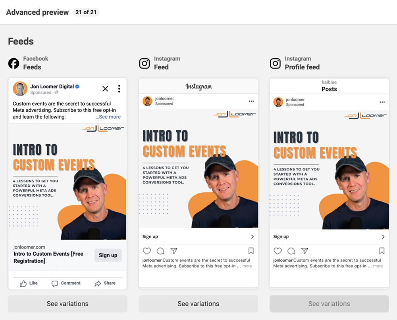Click the heart icon in Instagram Feed preview

point(147,251)
